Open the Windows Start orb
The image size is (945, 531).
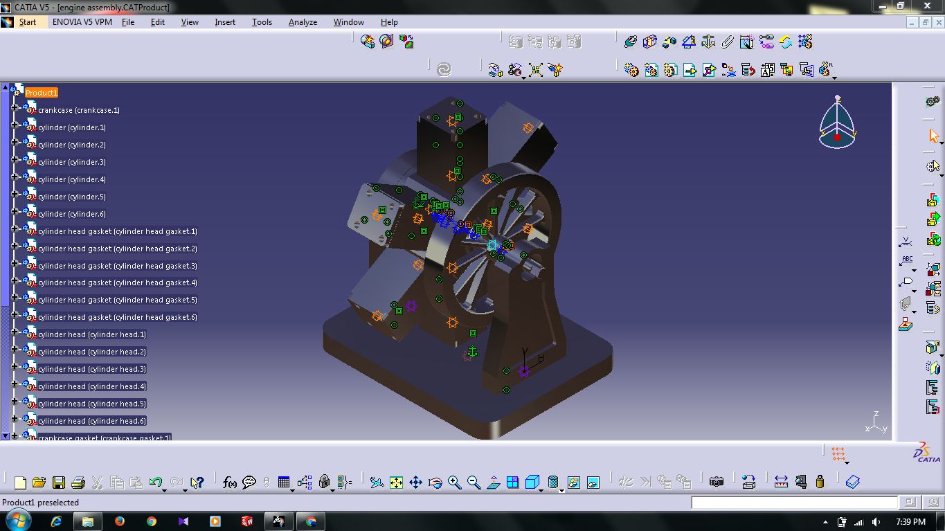17,521
